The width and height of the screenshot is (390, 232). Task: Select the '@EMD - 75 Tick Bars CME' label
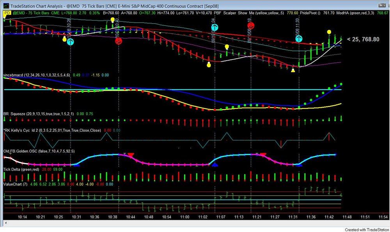tap(36, 13)
